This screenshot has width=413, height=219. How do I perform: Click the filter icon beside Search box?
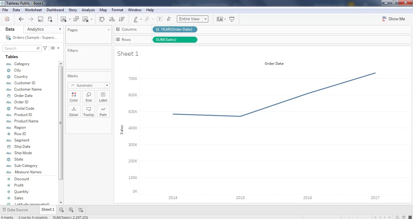(45, 48)
